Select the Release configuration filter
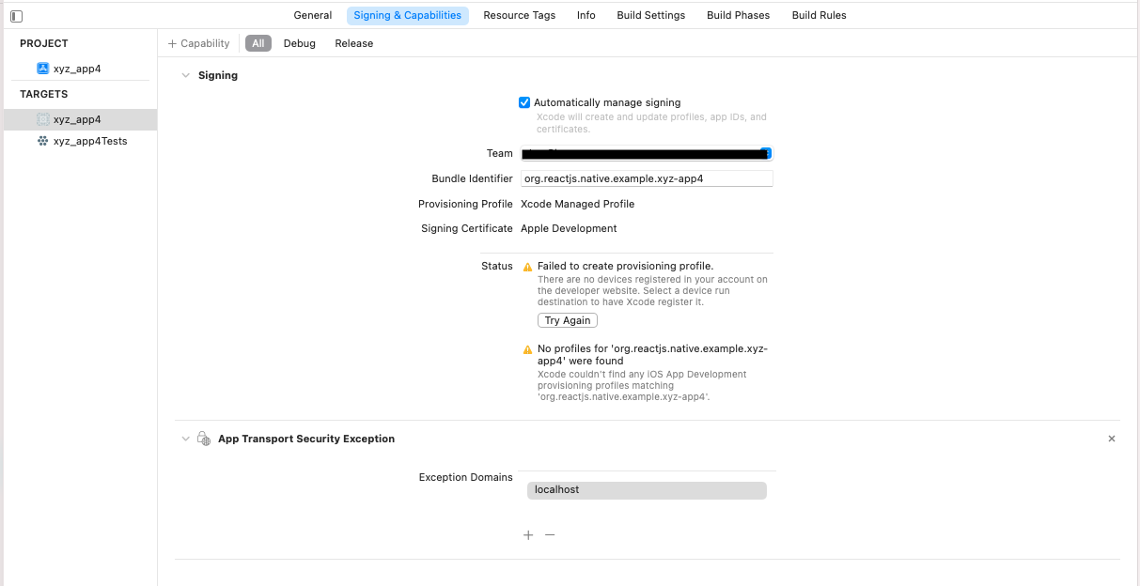 353,43
